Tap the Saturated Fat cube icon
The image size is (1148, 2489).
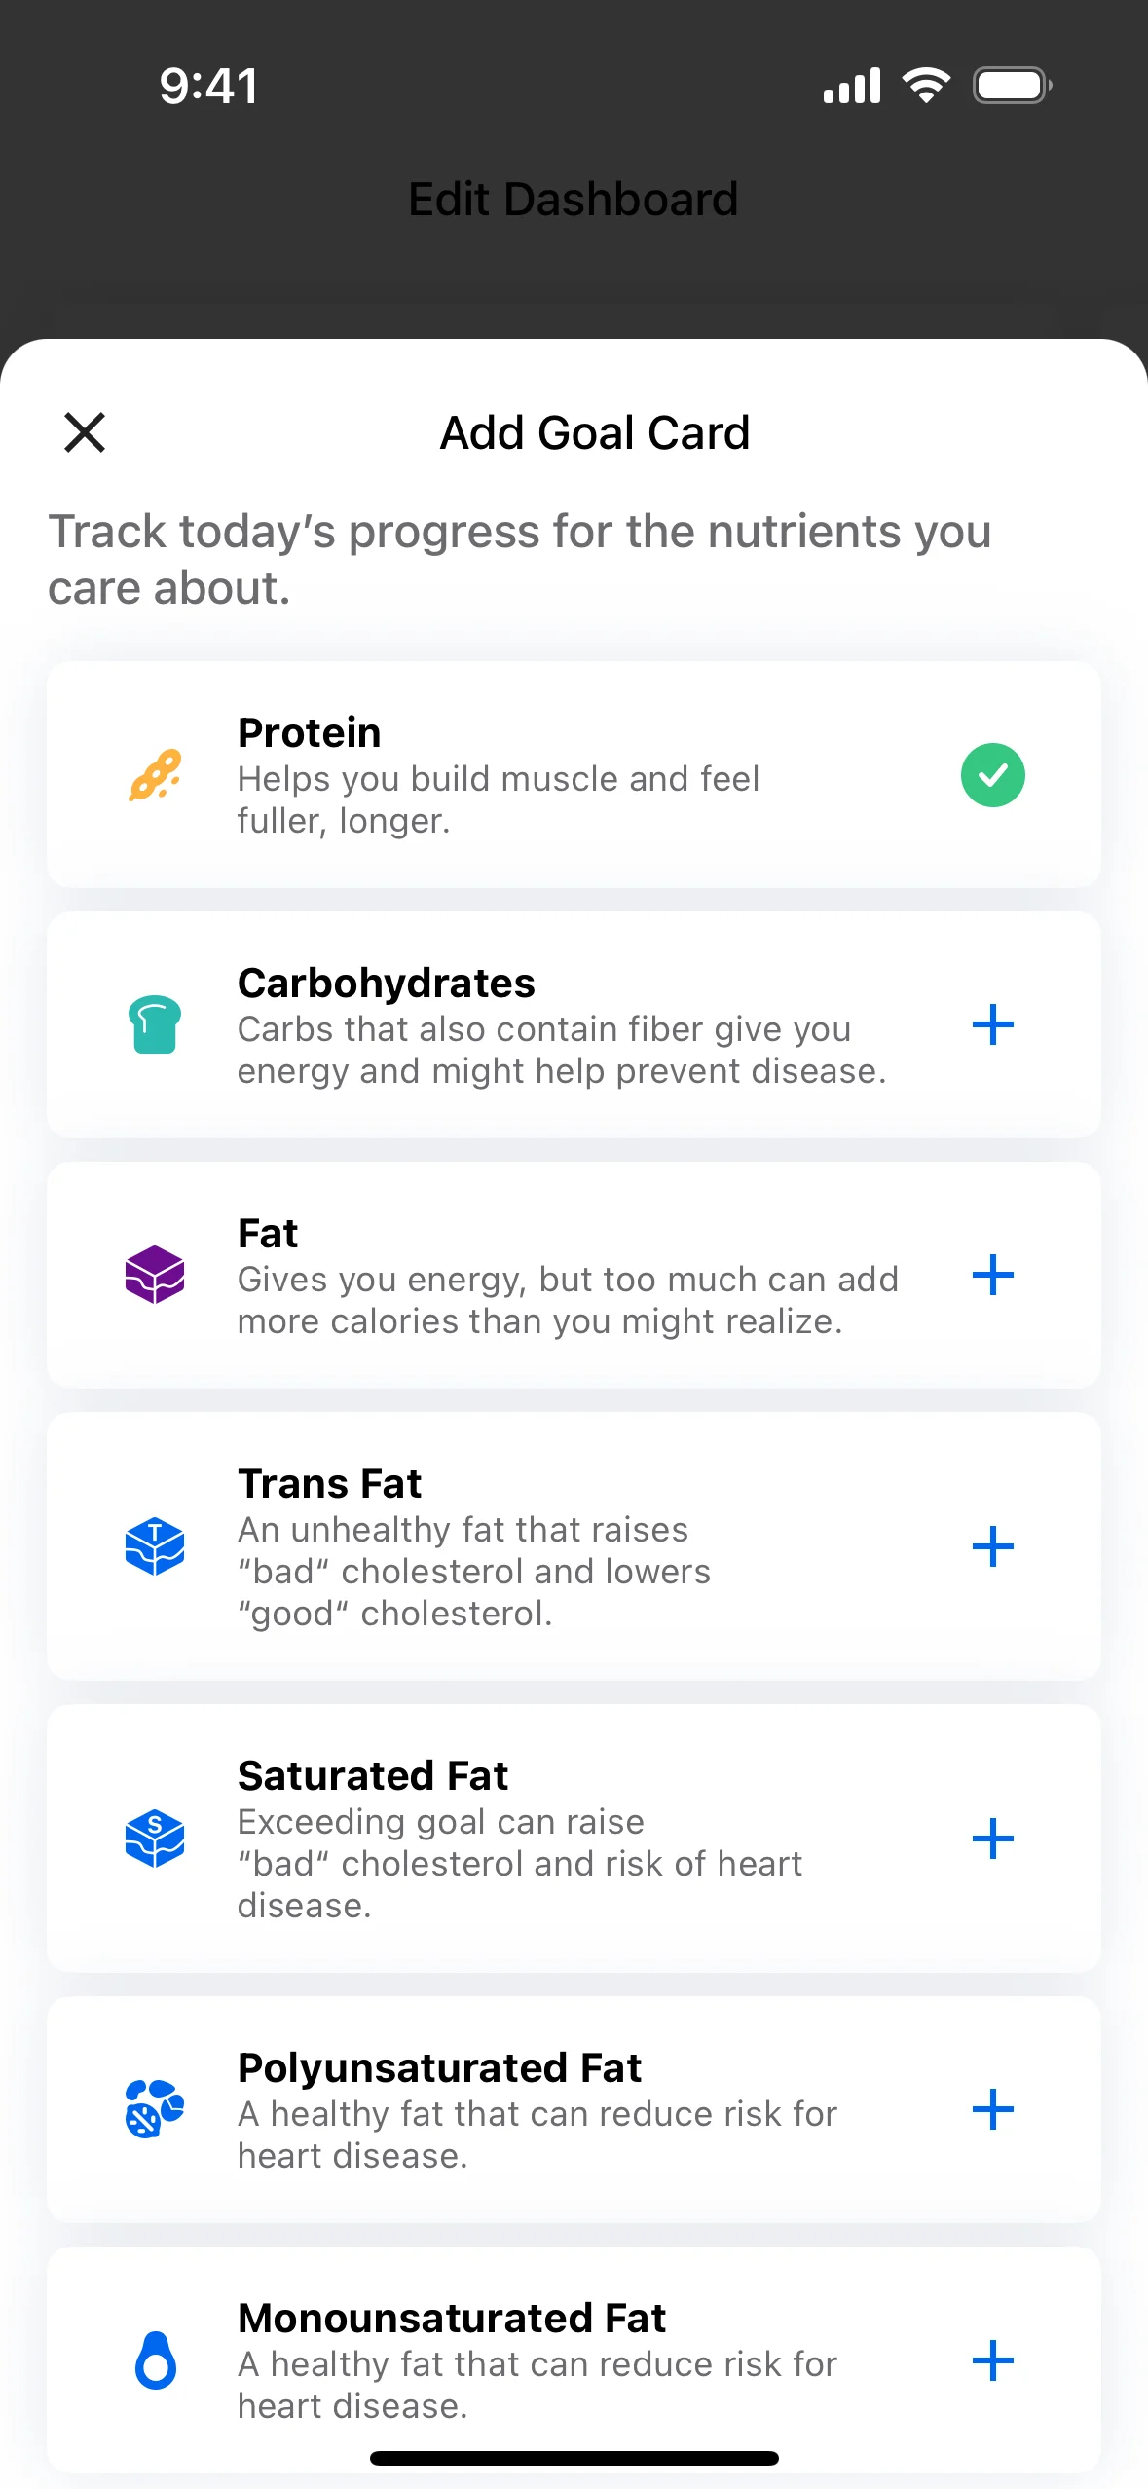pos(155,1839)
